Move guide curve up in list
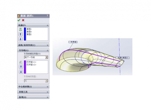 click(21, 67)
